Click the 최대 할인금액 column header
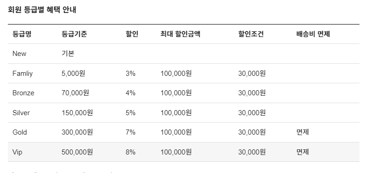Viewport: 366px width, 173px height. tap(180, 34)
